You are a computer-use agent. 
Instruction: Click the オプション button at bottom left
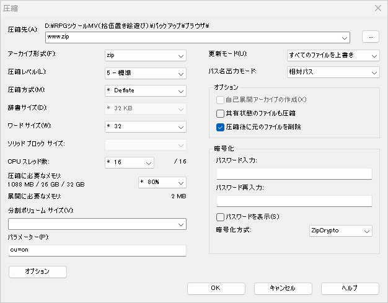(38, 271)
